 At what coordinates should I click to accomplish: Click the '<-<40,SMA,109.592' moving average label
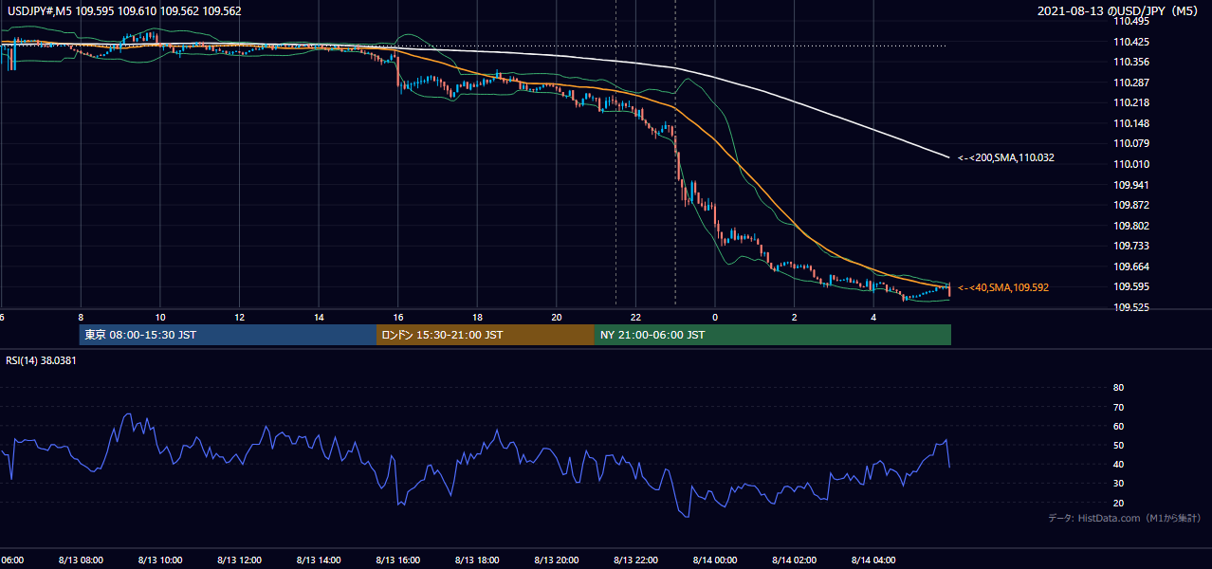click(x=1003, y=287)
